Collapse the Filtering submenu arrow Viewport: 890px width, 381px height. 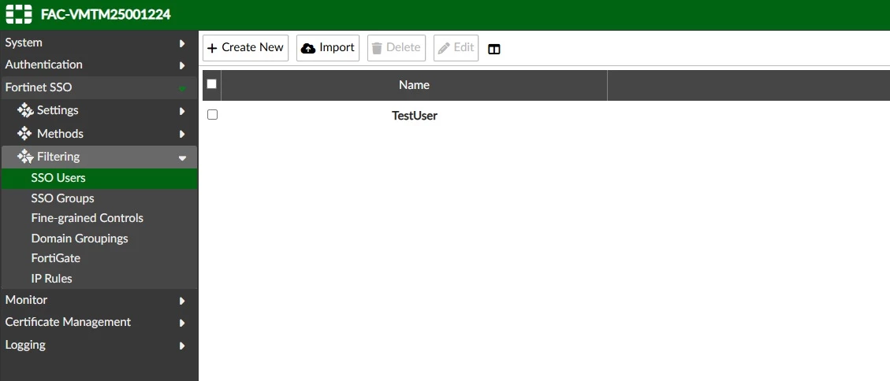(182, 158)
